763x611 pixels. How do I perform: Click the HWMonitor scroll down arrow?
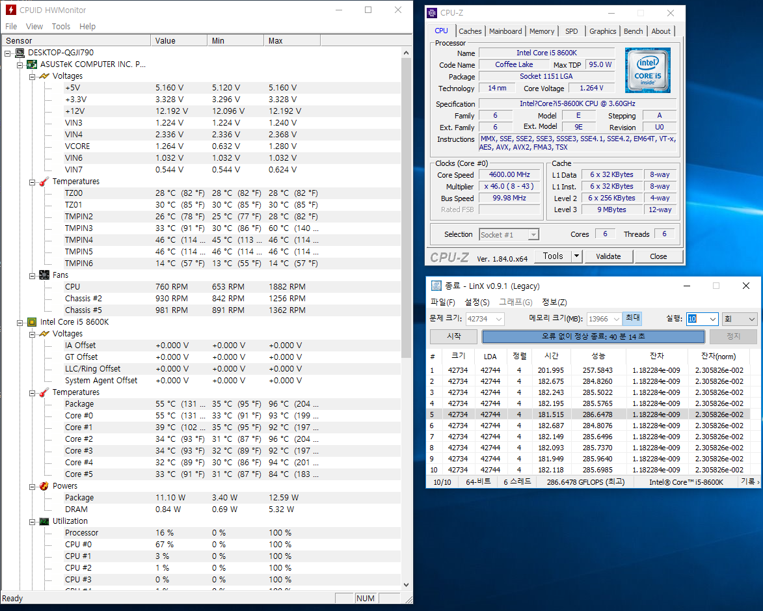406,585
